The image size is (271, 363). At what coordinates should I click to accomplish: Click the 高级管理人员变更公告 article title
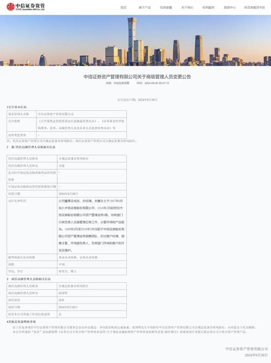click(x=137, y=77)
